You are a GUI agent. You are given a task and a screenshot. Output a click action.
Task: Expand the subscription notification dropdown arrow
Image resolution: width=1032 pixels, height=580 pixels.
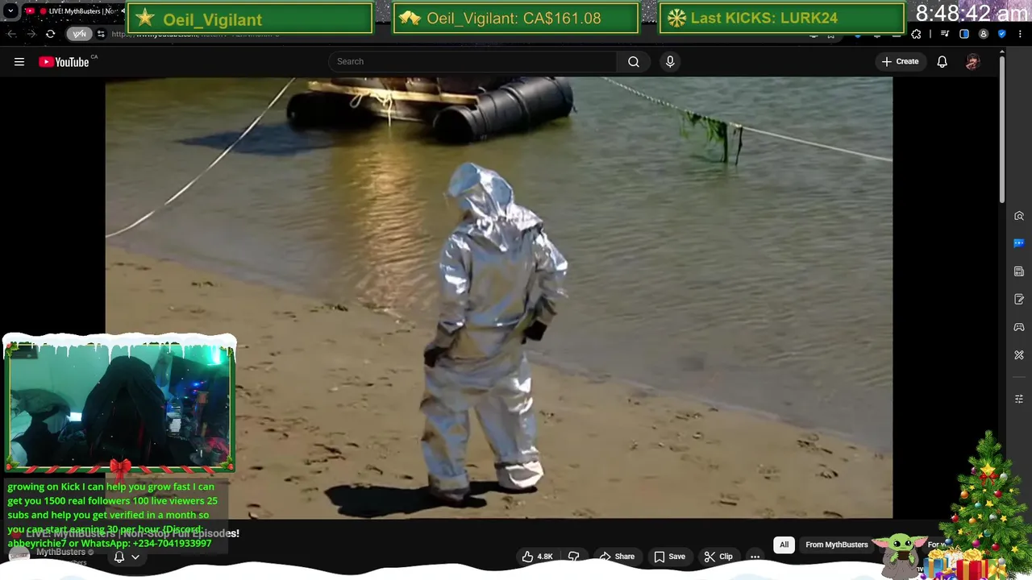[135, 557]
